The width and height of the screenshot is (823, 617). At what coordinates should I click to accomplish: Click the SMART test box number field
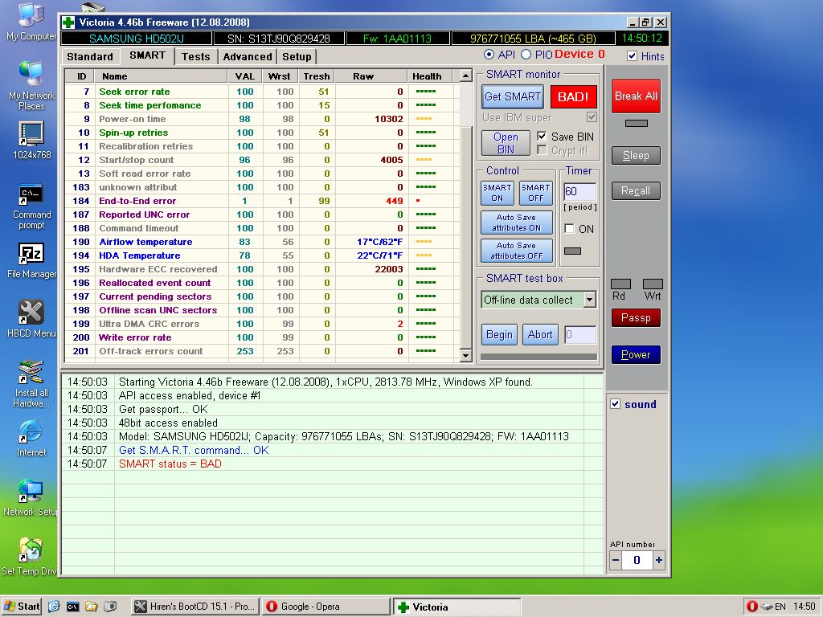coord(580,335)
